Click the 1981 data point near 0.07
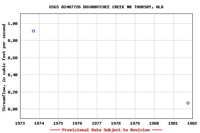200x133 pixels. pyautogui.click(x=188, y=103)
